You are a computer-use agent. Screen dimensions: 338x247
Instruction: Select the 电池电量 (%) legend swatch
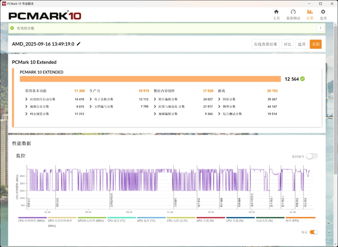tap(270, 218)
